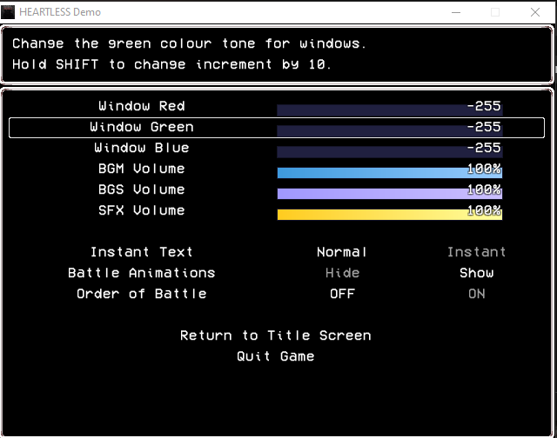This screenshot has width=557, height=438.
Task: Click the Battle Animations option label
Action: click(x=142, y=273)
